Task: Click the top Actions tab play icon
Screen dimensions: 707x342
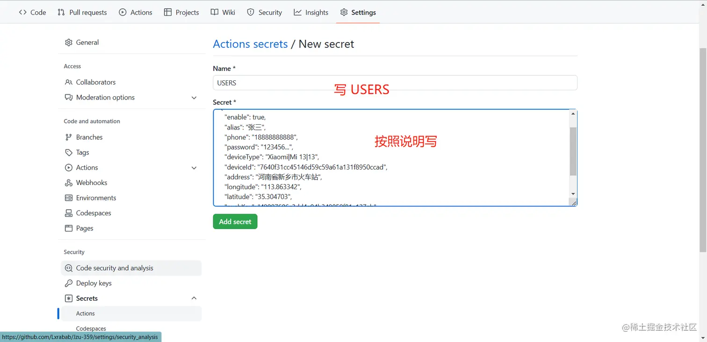Action: click(x=123, y=13)
